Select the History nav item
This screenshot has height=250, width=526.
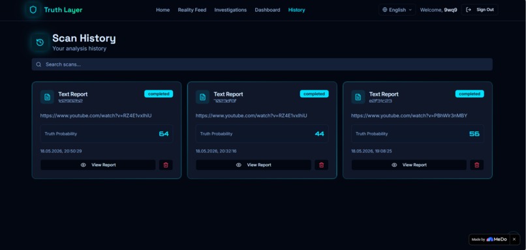296,10
